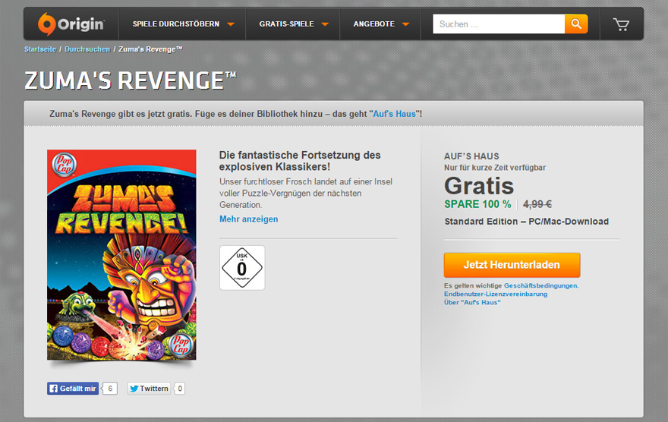Open the Über "Auf's Haus" link
The image size is (668, 422).
(x=472, y=302)
